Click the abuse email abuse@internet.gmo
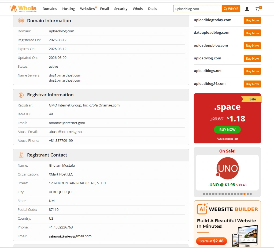The width and height of the screenshot is (274, 248). 65,132
